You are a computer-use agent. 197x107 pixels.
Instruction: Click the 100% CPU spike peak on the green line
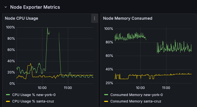point(47,28)
